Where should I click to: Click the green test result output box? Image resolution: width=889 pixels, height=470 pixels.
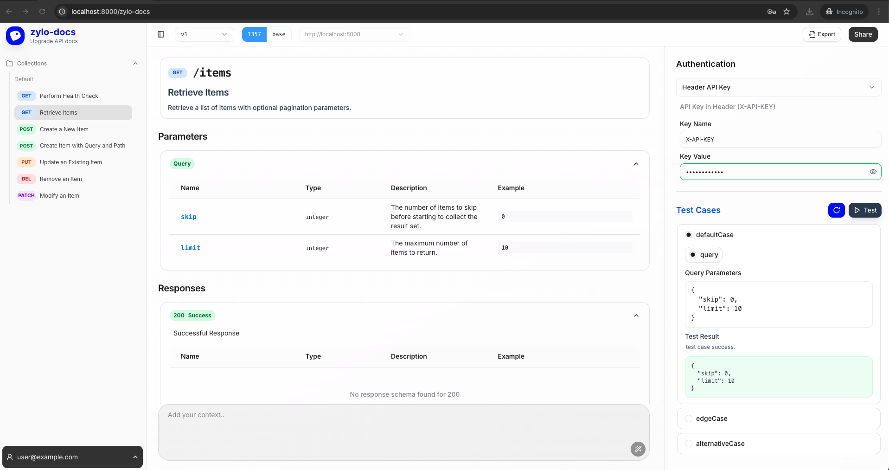(x=779, y=377)
